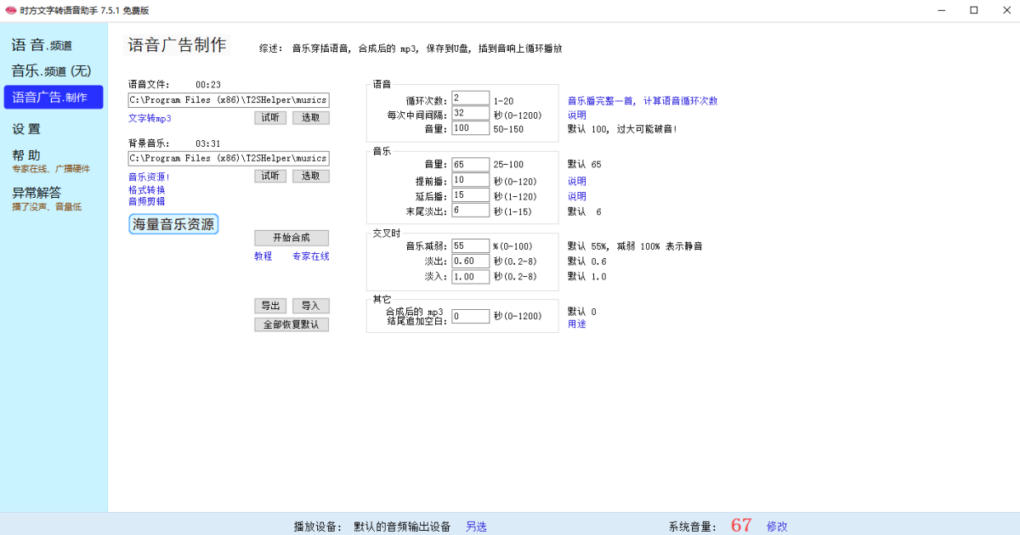Change playback device via 另选 link
Screen dimensions: 1020x535
pos(475,526)
